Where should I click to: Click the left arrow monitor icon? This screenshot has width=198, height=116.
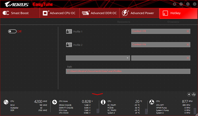click(x=189, y=94)
